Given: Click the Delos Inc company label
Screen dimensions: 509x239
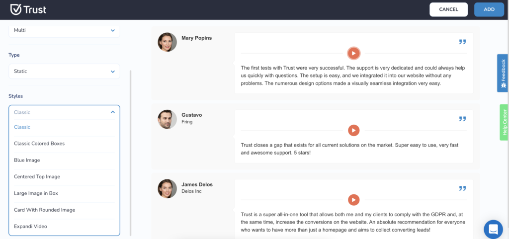Looking at the screenshot, I should pos(191,191).
